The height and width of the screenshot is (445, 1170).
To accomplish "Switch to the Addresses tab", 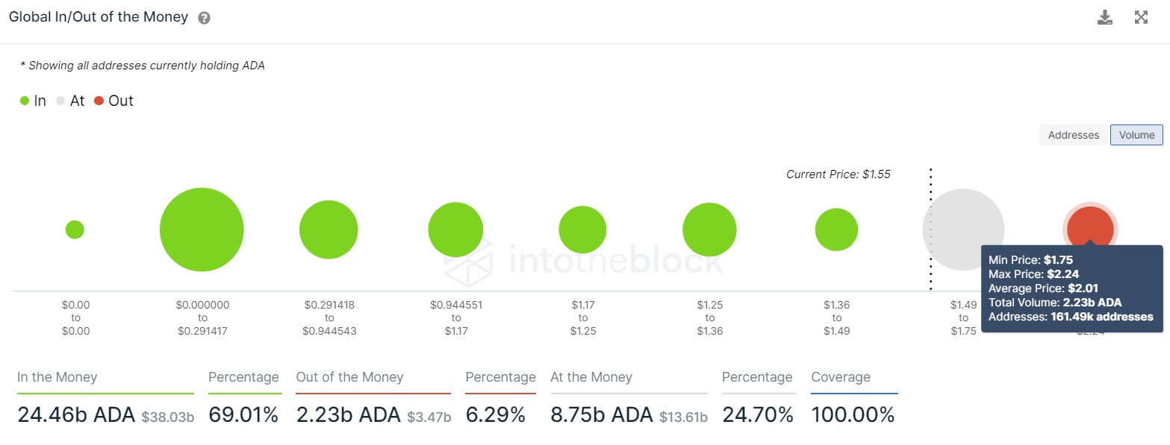I will tap(1072, 135).
